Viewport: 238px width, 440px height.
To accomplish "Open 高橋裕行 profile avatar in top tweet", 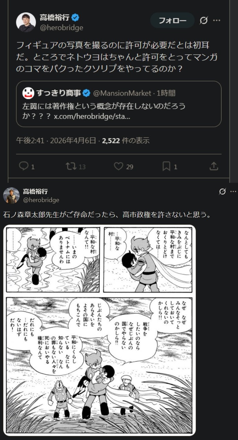I will [26, 22].
